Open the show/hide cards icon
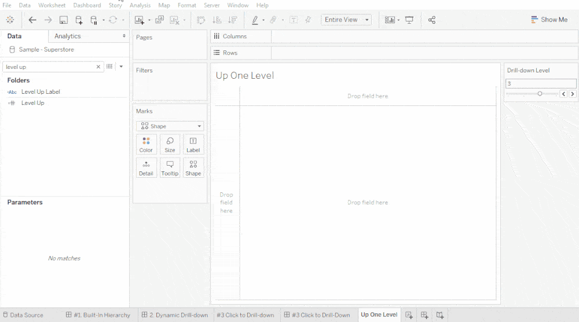The width and height of the screenshot is (579, 322). (390, 20)
